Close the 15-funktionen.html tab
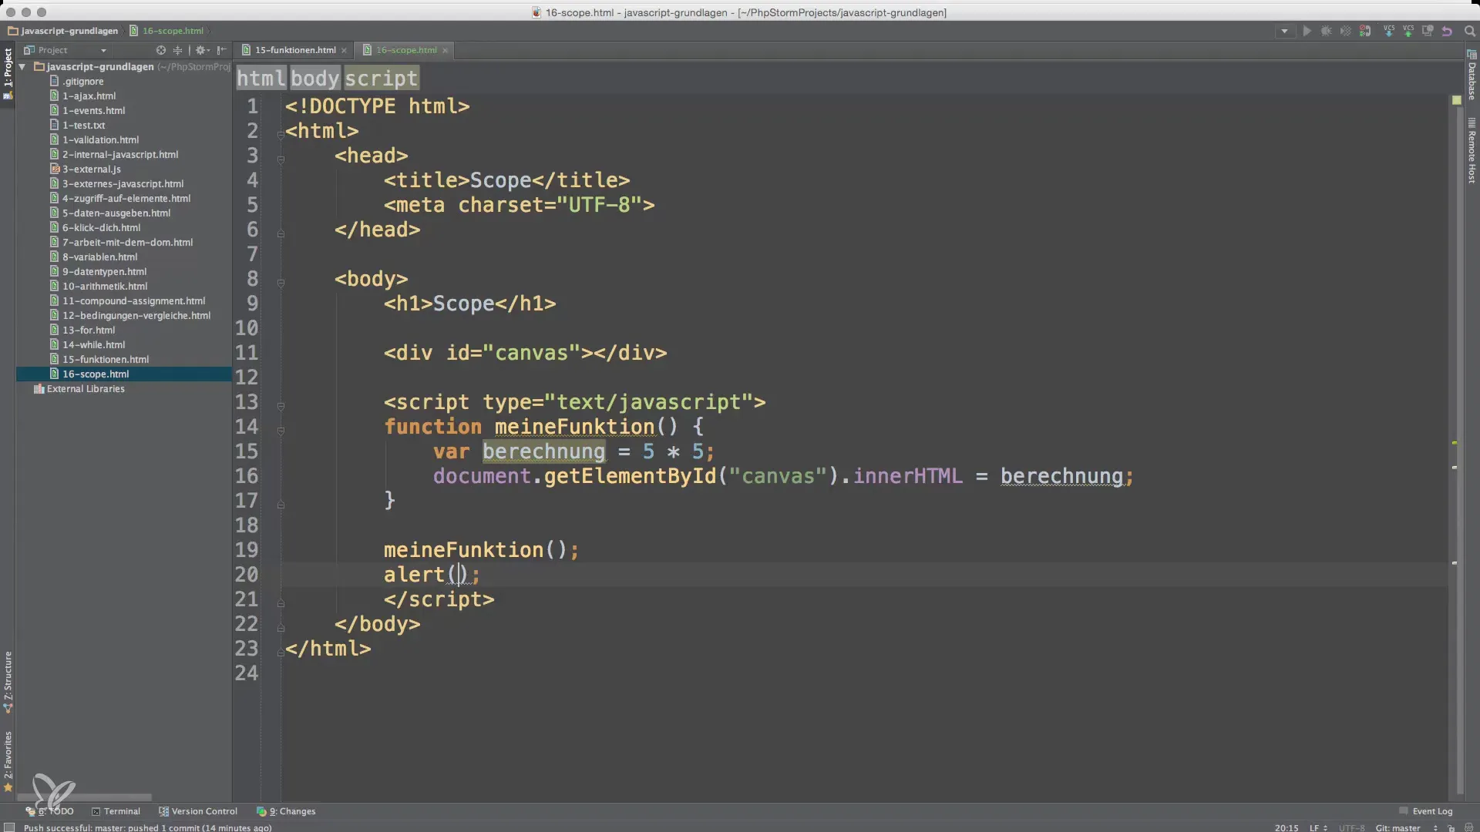 344,50
